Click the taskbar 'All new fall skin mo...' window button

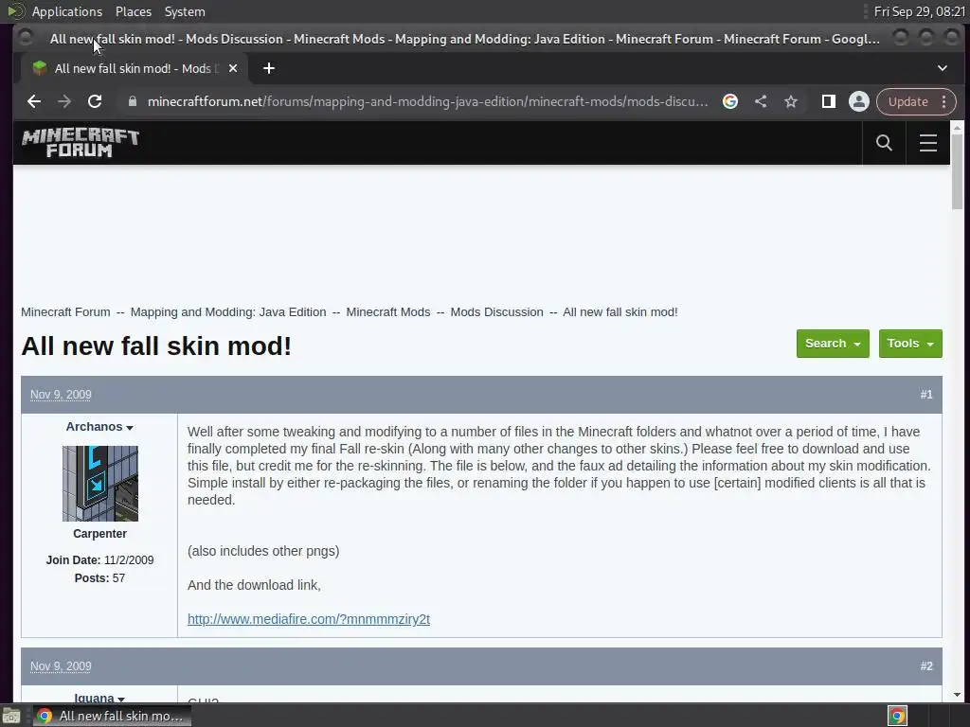(112, 716)
